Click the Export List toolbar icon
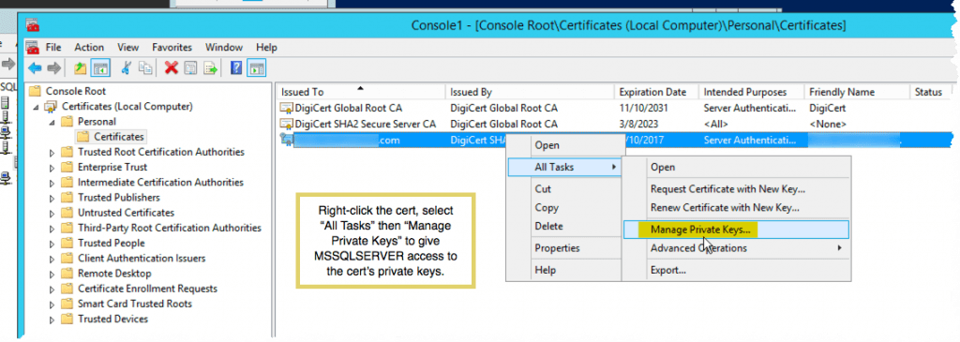Viewport: 960px width, 342px height. coord(211,67)
